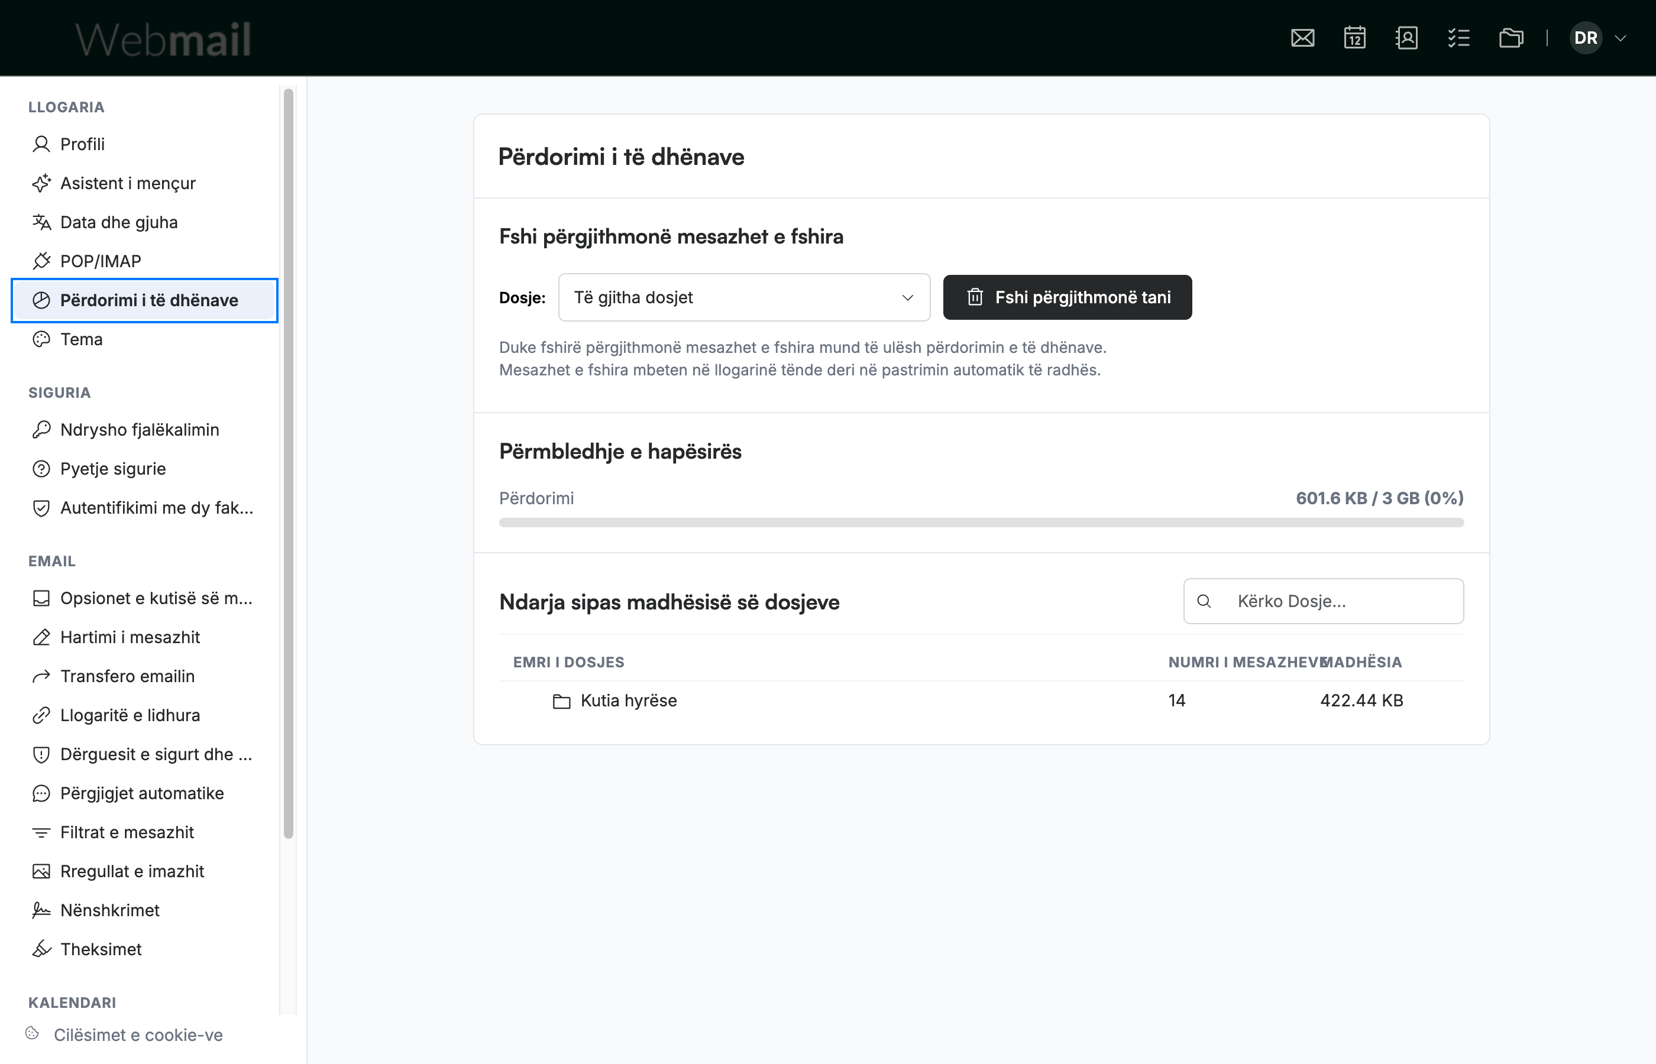Click the EMRI I DOSJES column header

568,662
